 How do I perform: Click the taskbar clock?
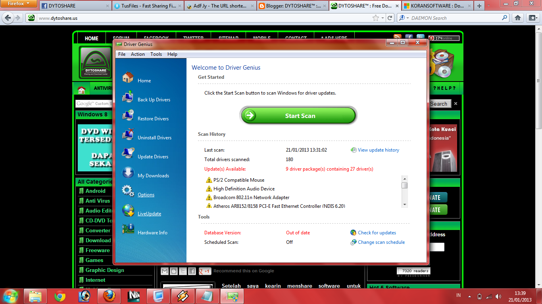pyautogui.click(x=520, y=296)
